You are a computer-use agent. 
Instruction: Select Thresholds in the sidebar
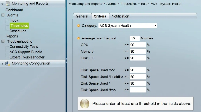19,26
